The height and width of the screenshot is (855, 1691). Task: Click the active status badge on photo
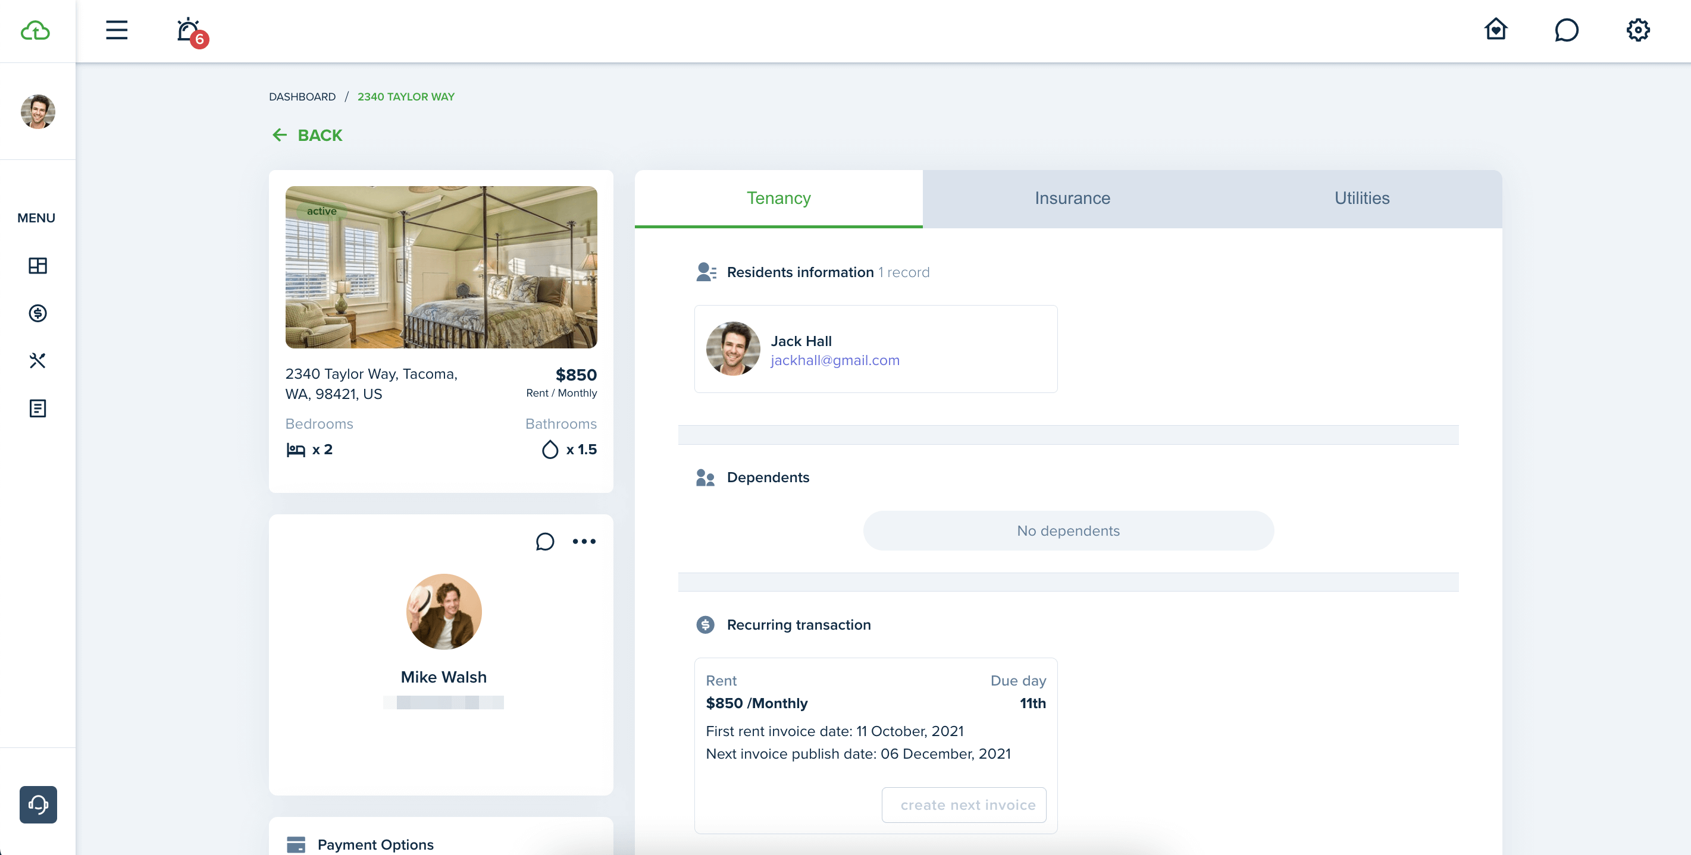coord(322,211)
